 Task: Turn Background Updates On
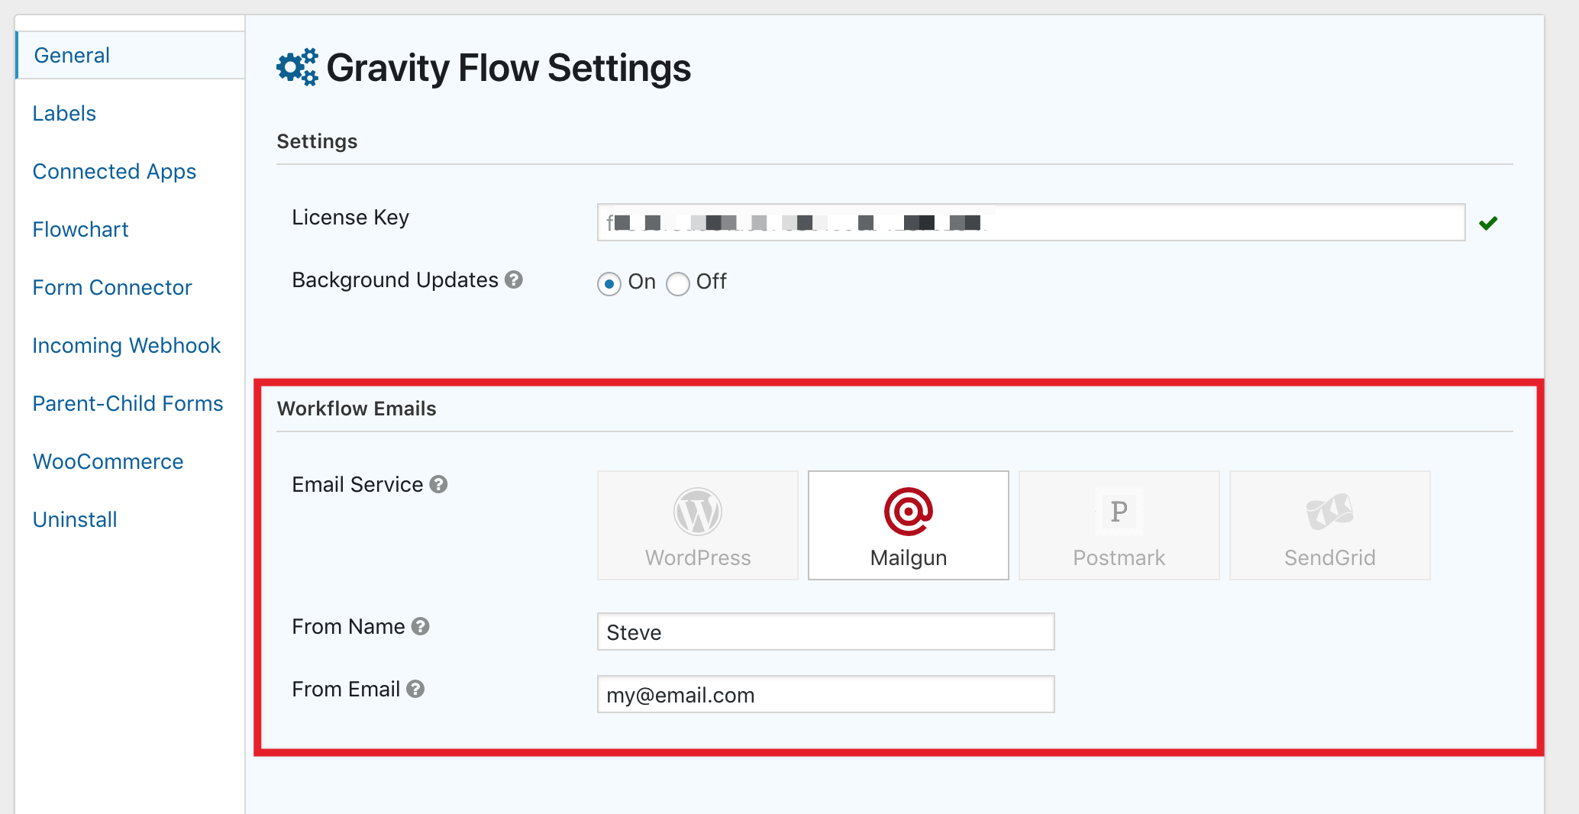(609, 284)
